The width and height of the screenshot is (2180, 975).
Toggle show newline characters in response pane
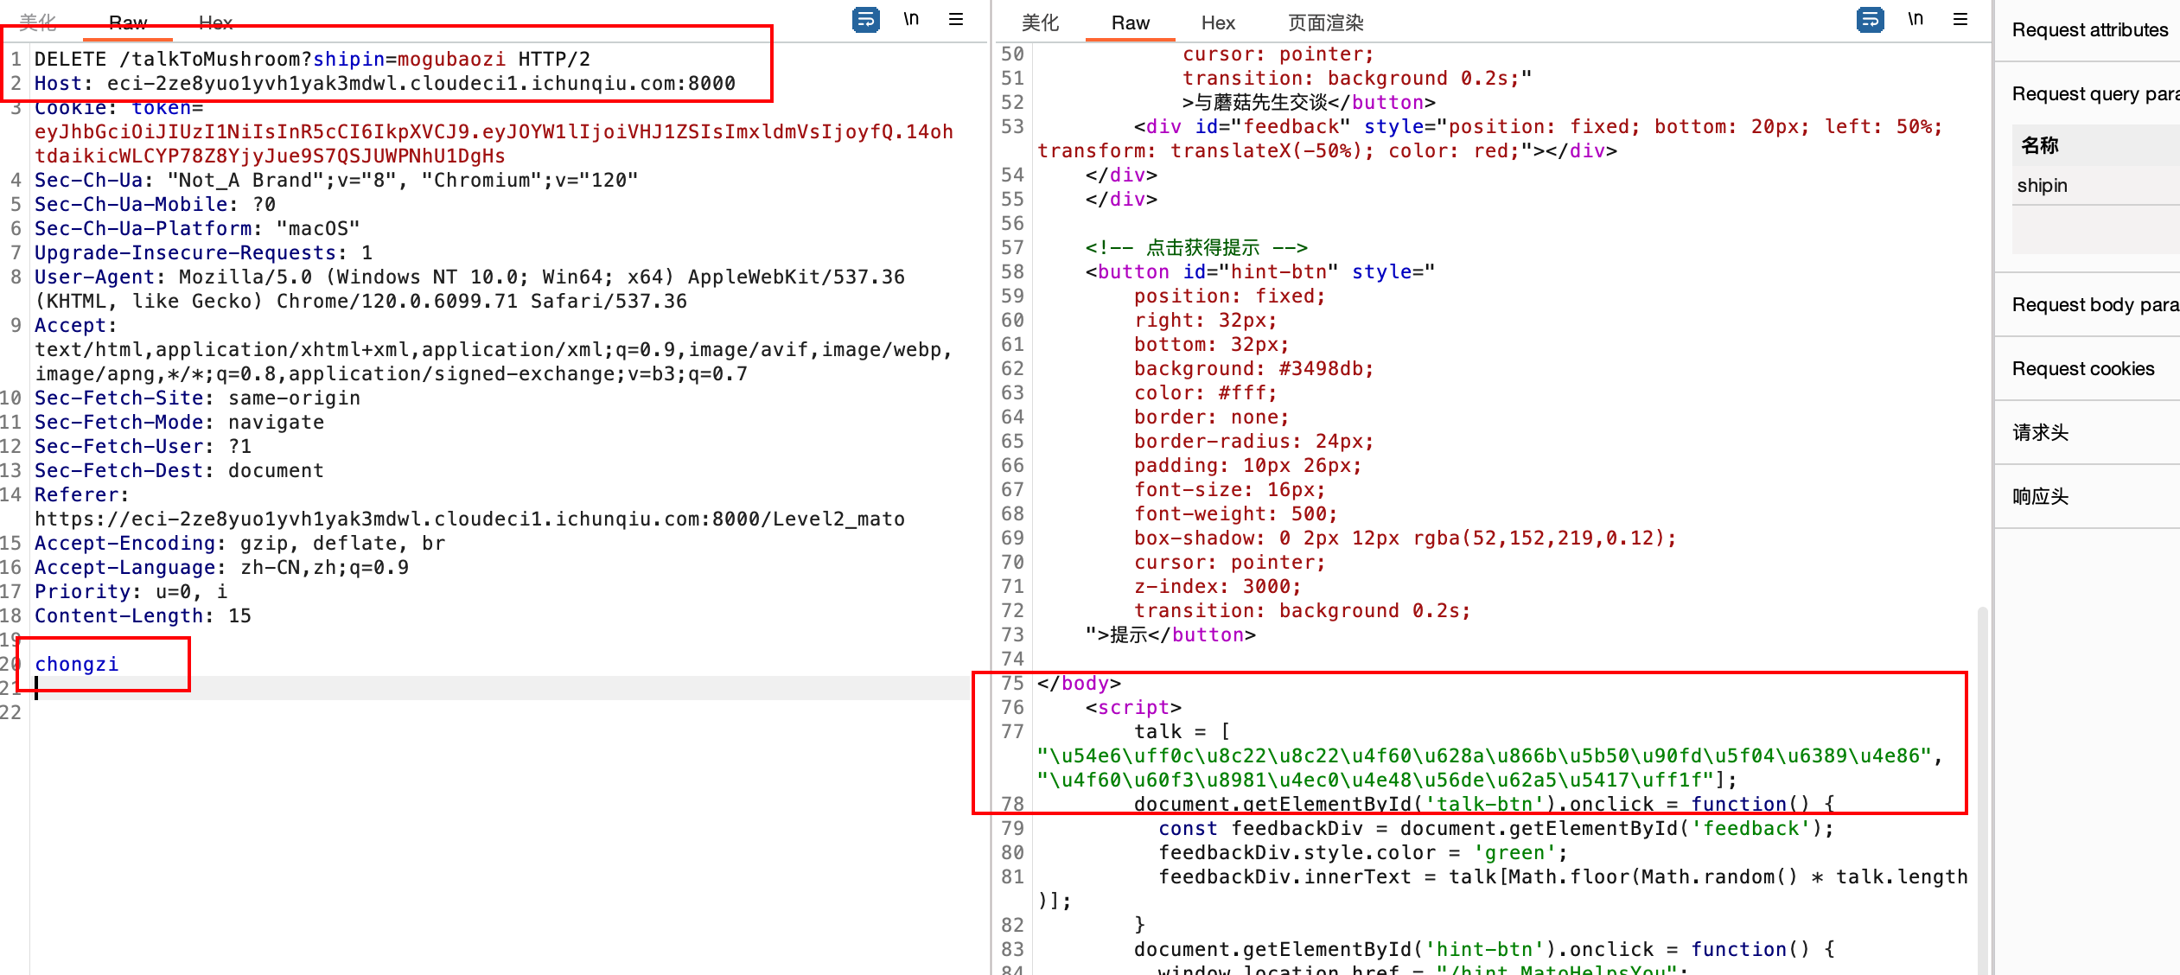(x=1915, y=19)
